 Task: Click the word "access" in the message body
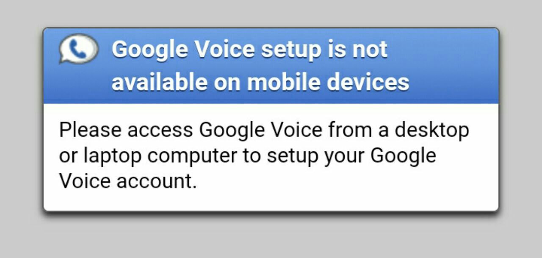160,130
